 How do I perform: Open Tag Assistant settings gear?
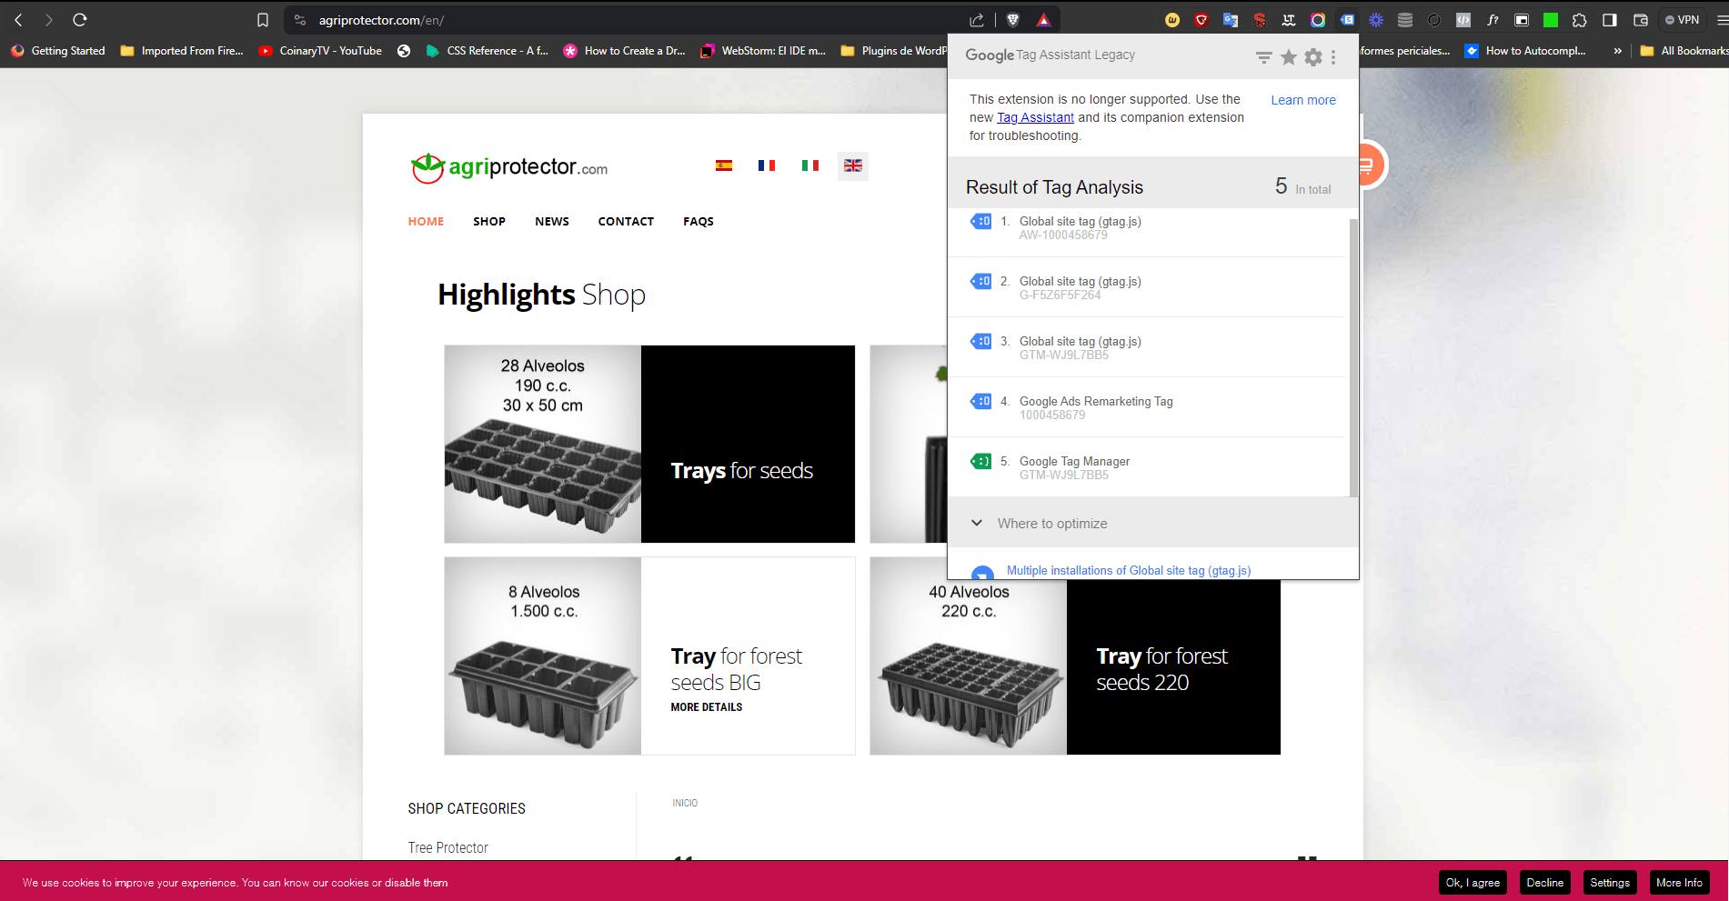[x=1313, y=57]
